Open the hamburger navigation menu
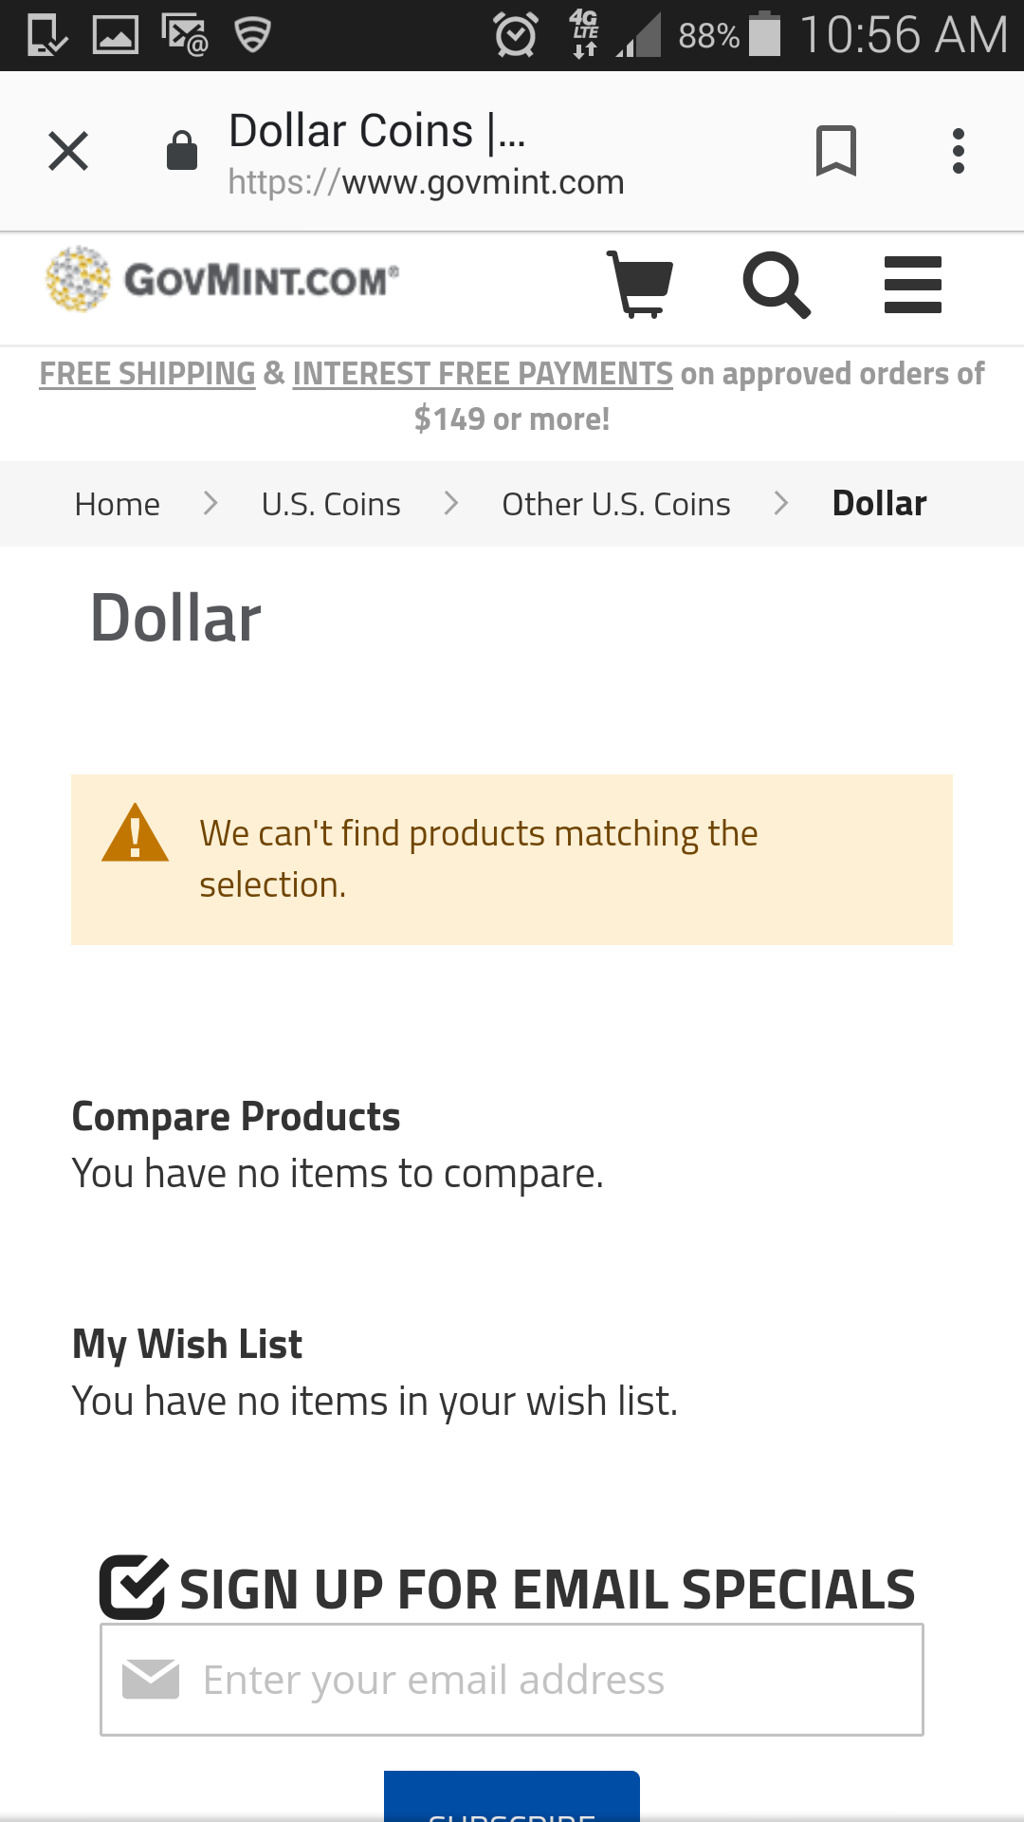 point(912,284)
